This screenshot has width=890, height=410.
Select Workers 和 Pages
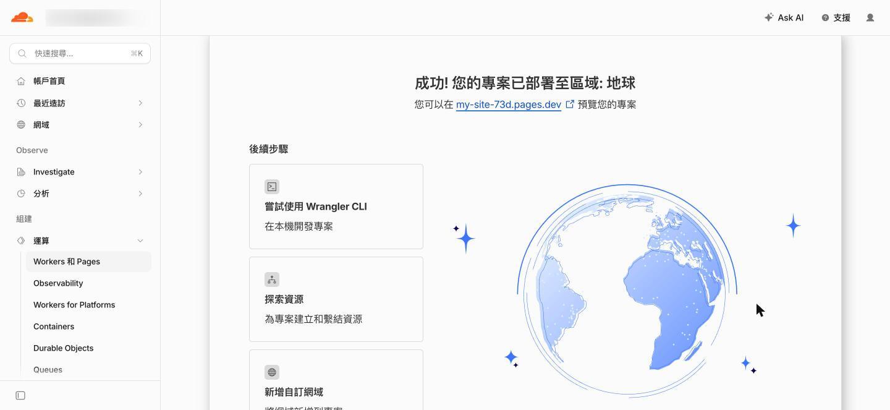click(88, 262)
